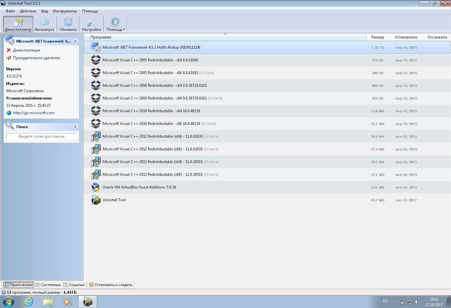The width and height of the screenshot is (451, 308).
Task: Open the http://go.microsoft.com link
Action: click(x=33, y=113)
